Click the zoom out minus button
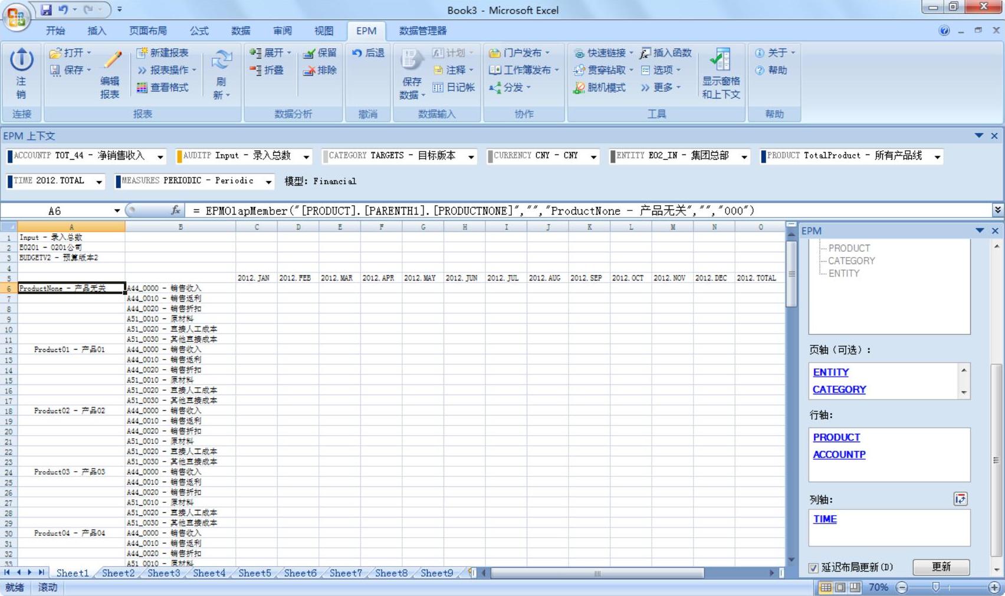Image resolution: width=1005 pixels, height=596 pixels. [x=901, y=587]
